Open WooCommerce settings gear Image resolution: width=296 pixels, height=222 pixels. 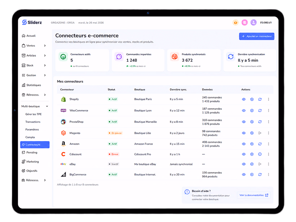click(x=252, y=110)
